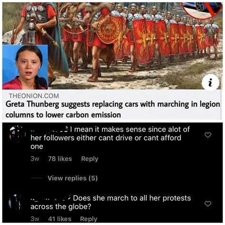View the 41 likes list

coord(60,219)
